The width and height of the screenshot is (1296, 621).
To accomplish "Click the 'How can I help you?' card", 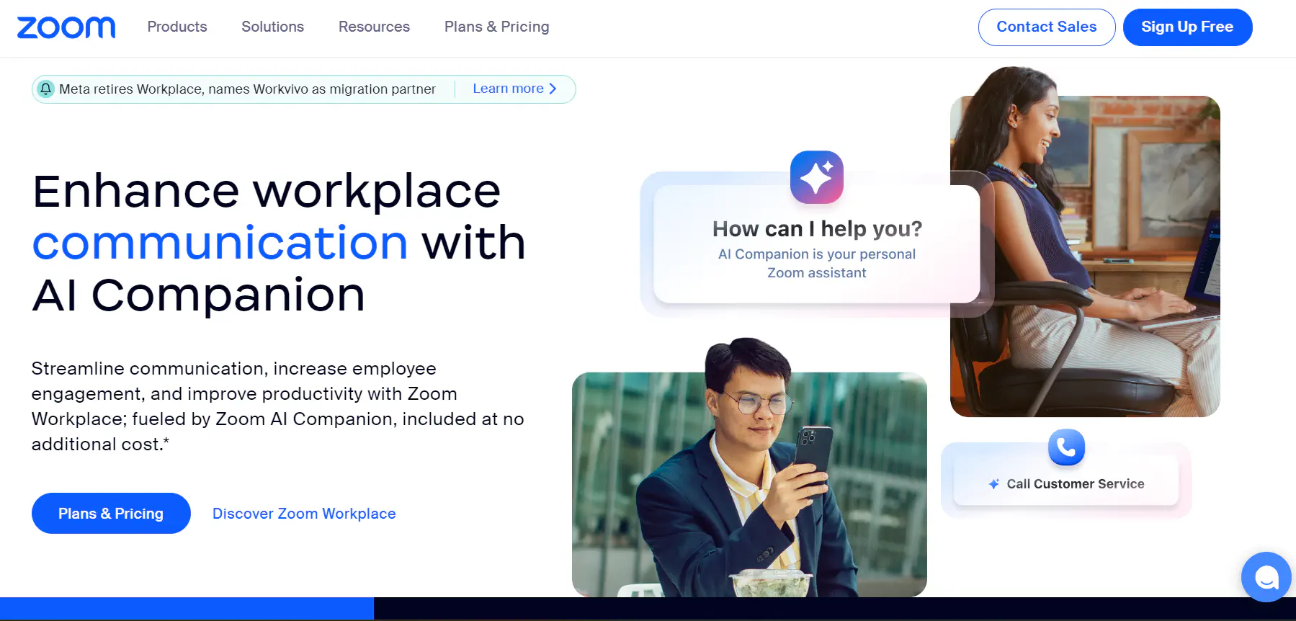I will 816,244.
